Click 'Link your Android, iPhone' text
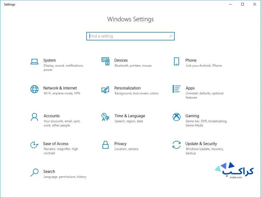 click(x=204, y=66)
